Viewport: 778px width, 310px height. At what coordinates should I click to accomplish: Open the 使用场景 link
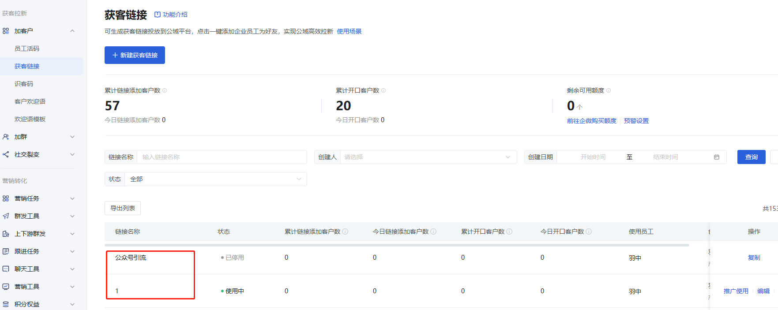coord(349,31)
